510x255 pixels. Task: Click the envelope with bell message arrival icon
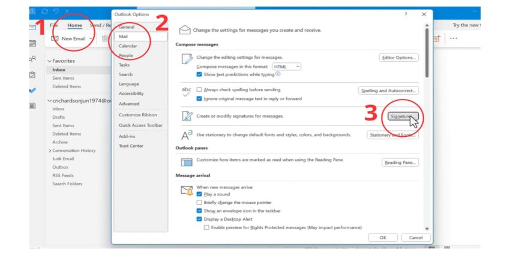(x=187, y=191)
